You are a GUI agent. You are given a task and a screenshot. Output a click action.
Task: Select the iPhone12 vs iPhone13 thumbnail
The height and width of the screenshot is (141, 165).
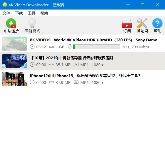point(15,79)
